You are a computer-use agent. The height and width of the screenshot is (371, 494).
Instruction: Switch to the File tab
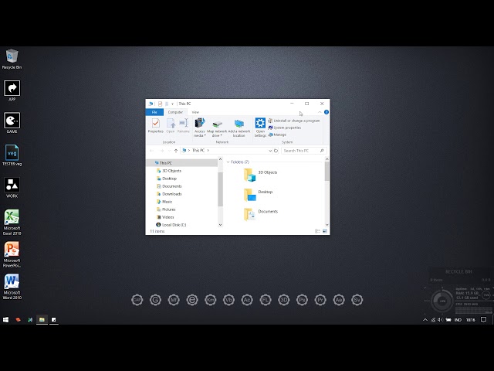[154, 112]
